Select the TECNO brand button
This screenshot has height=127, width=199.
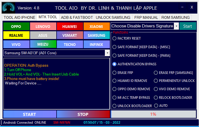coord(70,44)
